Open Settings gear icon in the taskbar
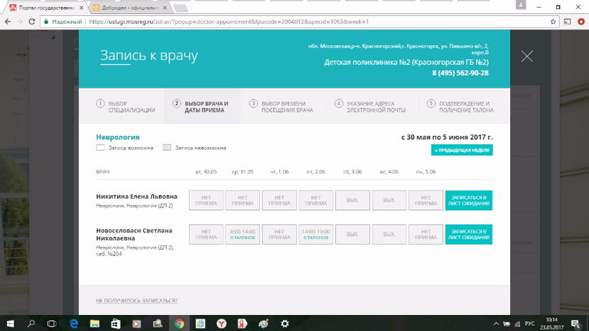This screenshot has width=589, height=331. 285,323
